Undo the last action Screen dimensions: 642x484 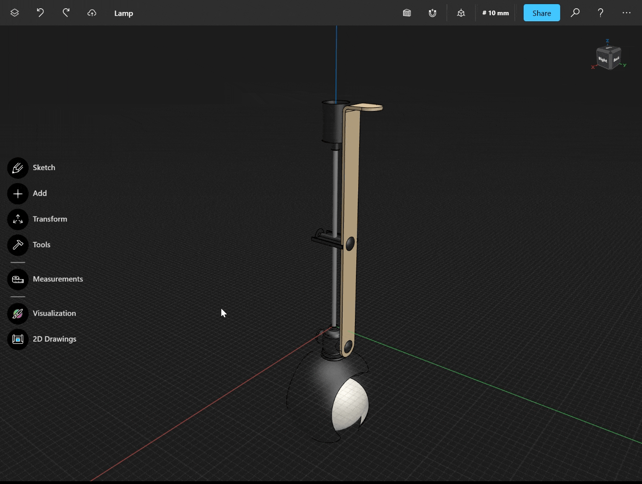(40, 12)
